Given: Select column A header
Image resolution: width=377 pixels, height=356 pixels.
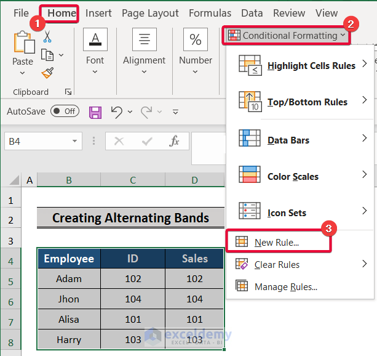Looking at the screenshot, I should tap(29, 180).
